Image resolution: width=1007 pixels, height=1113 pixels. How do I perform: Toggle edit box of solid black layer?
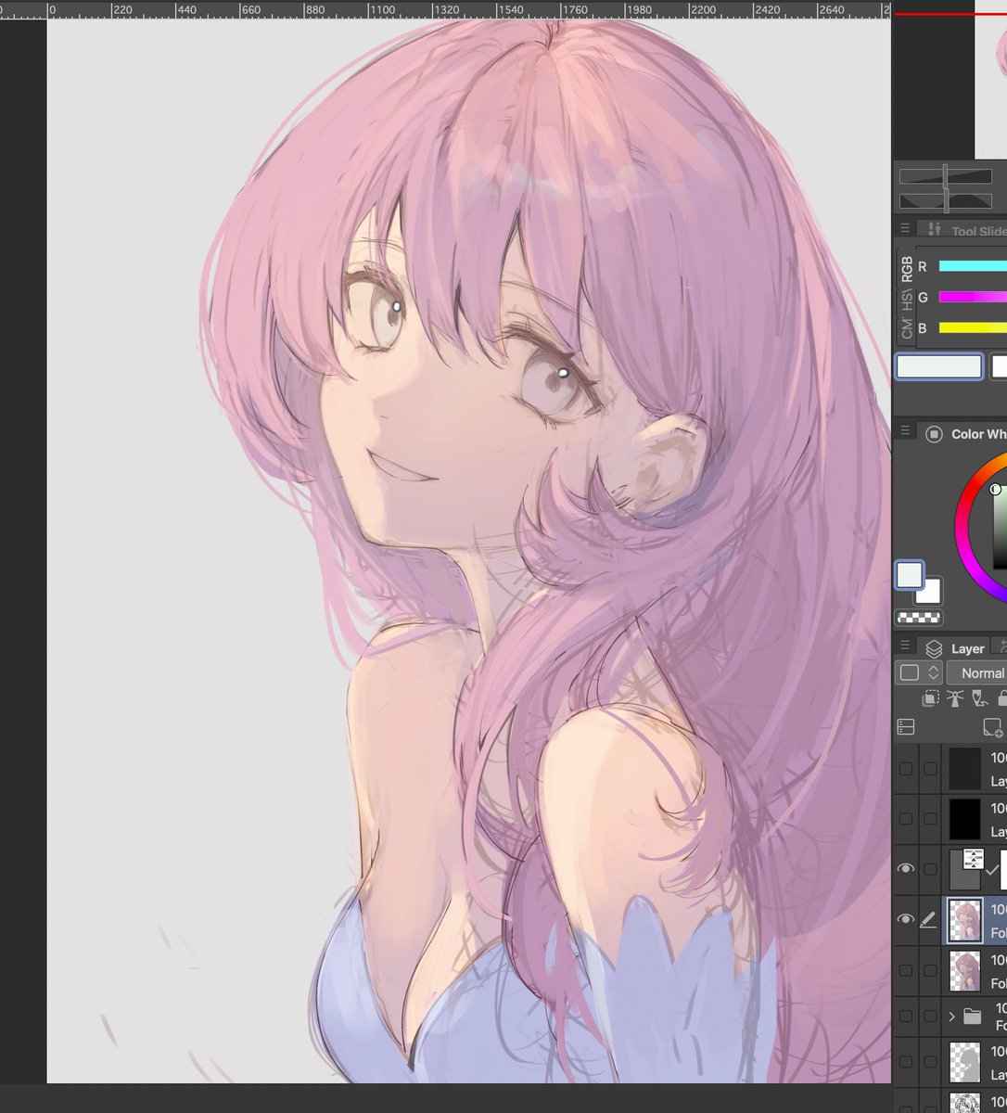930,819
